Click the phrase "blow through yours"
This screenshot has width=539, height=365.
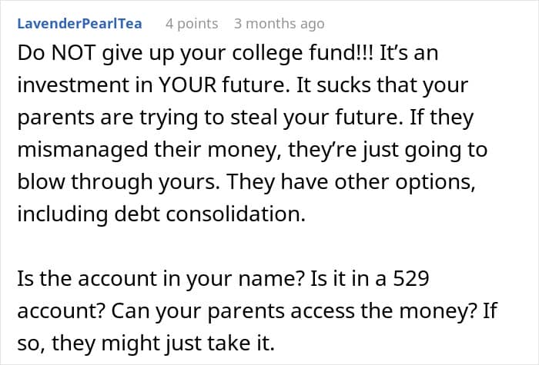[119, 182]
